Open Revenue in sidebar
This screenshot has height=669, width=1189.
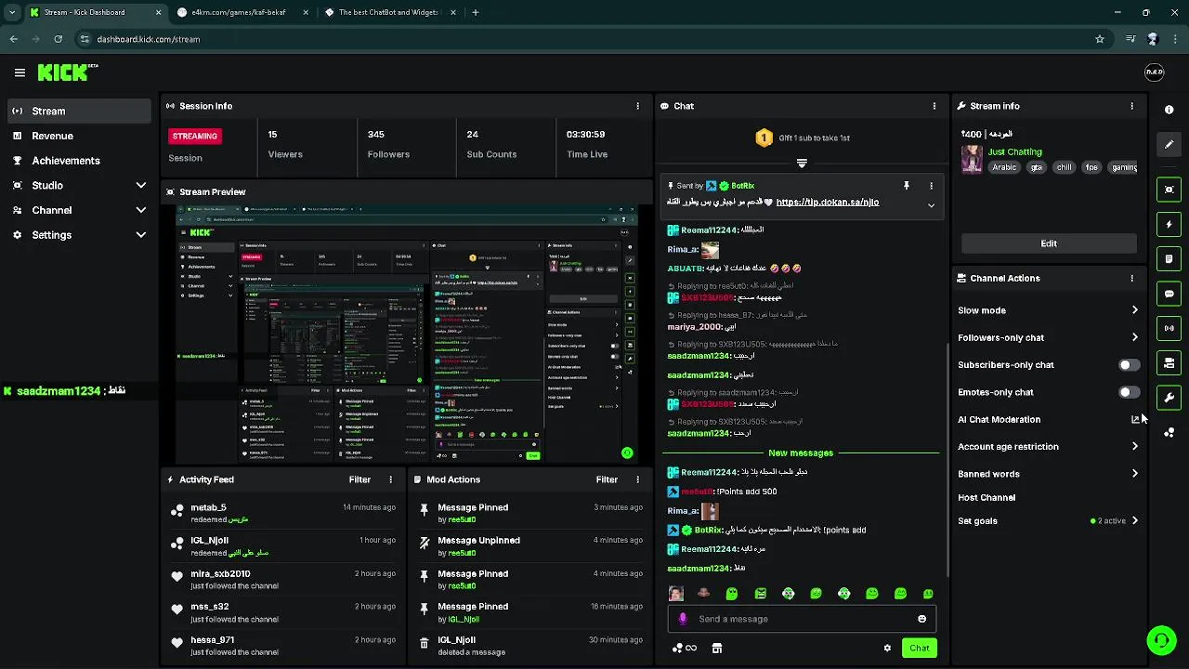[79, 136]
